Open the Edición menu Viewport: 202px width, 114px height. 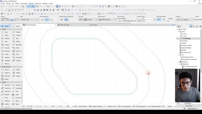(x=9, y=3)
